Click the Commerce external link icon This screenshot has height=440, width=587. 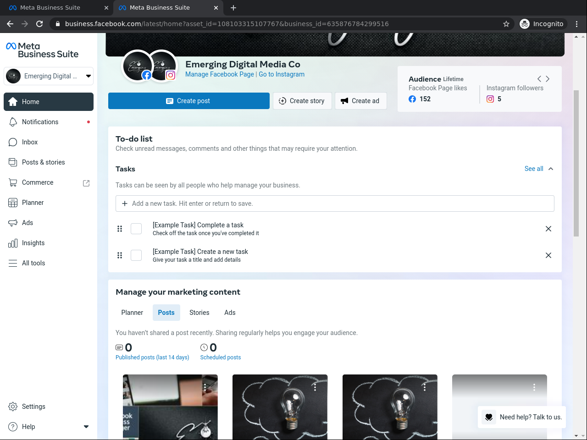click(86, 183)
